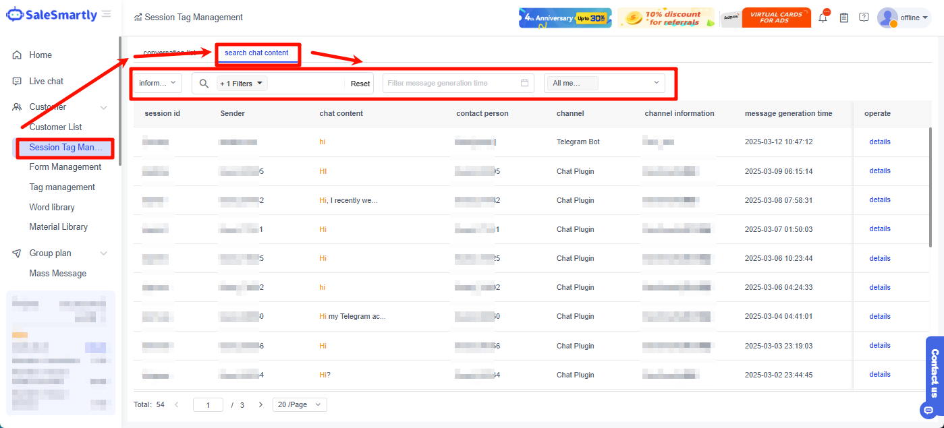Click the Reset filter button
944x428 pixels.
coord(360,84)
